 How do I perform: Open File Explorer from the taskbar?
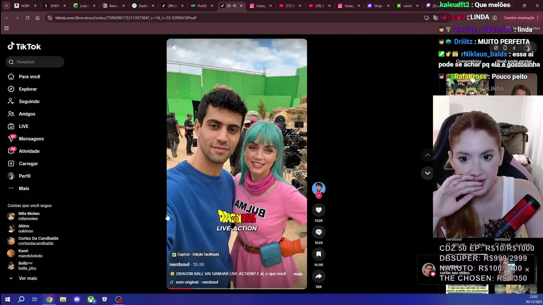tap(63, 299)
